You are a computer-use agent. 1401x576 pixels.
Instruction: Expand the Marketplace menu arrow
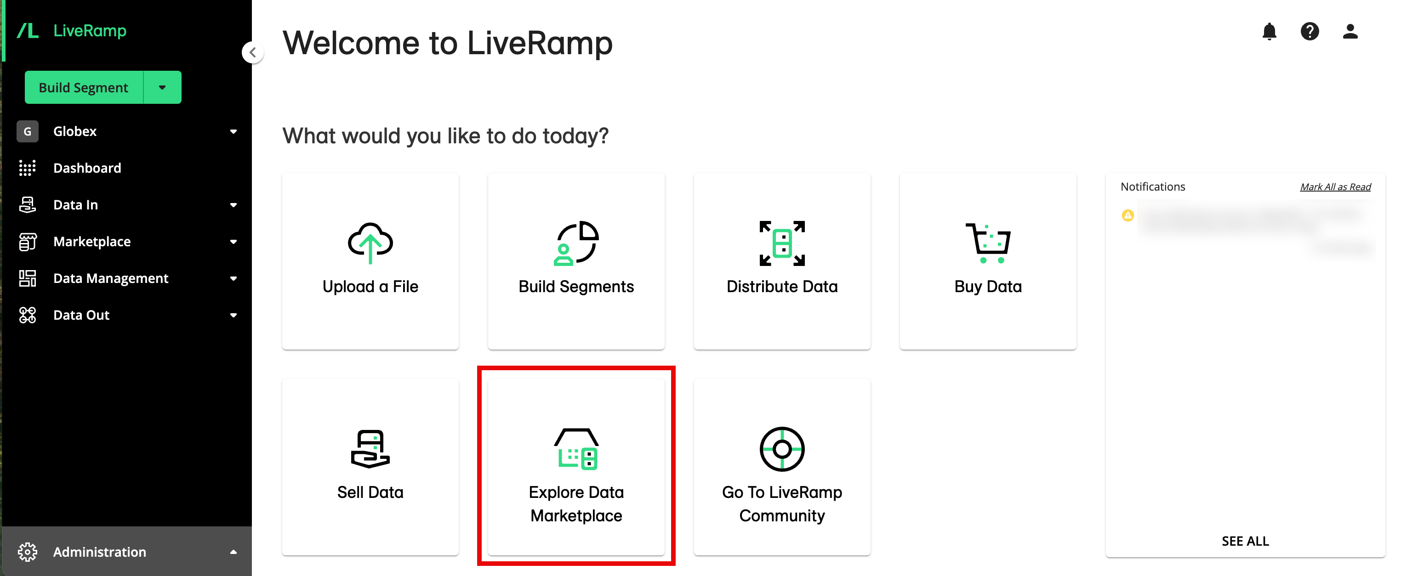pyautogui.click(x=233, y=241)
